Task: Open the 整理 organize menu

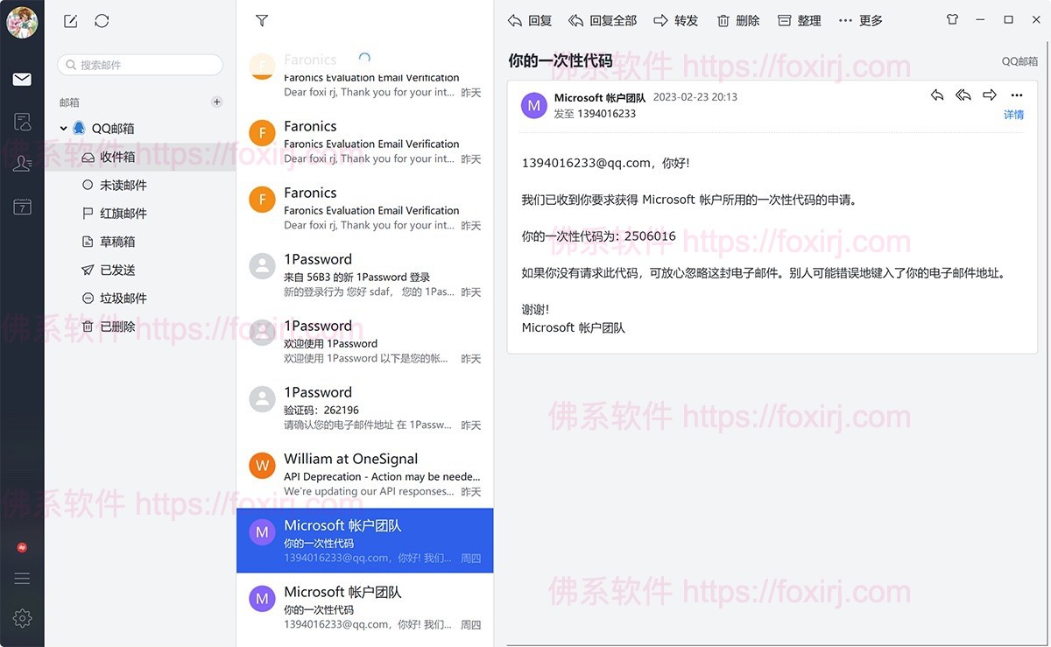Action: (x=799, y=20)
